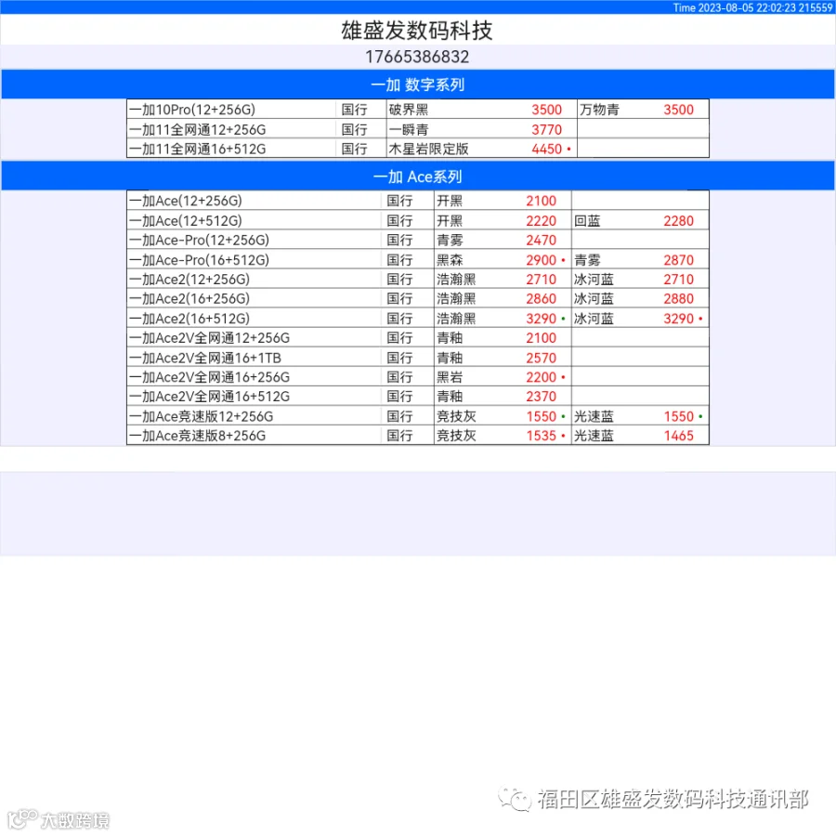Select the 一加Ace-Pro(12+256G) row name
Screen dimensions: 836x836
click(x=199, y=240)
